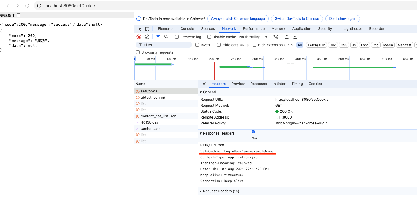Select the abtest_config/ request
This screenshot has width=417, height=198.
pos(166,98)
